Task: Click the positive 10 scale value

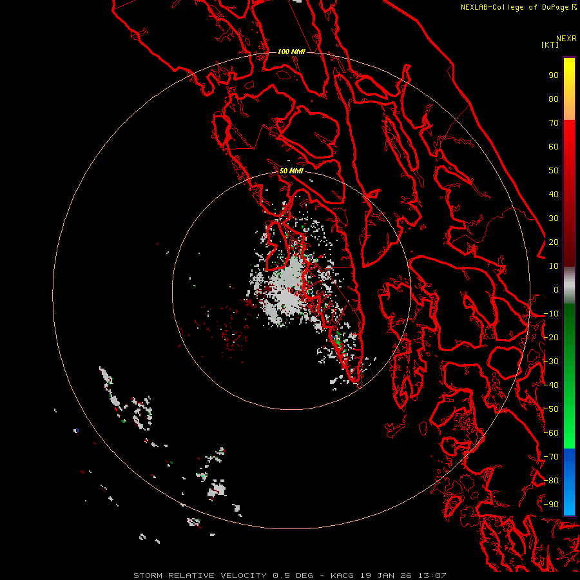Action: [x=554, y=266]
